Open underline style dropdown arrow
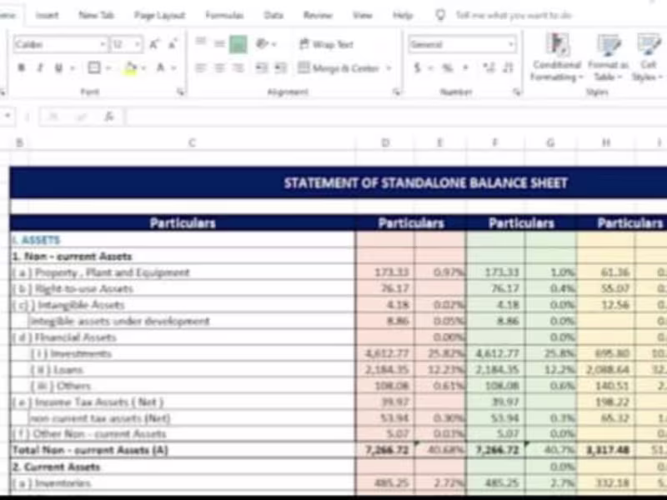This screenshot has height=500, width=667. tap(72, 68)
